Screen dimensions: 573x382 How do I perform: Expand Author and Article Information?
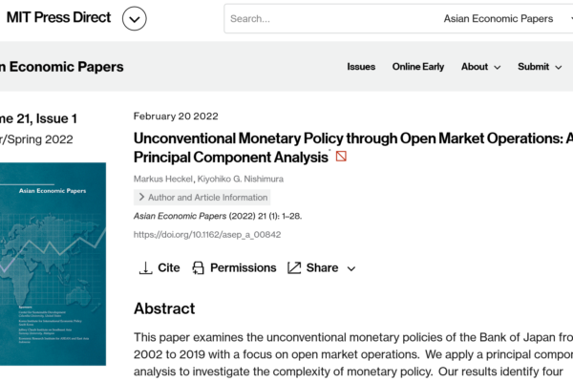coord(202,198)
